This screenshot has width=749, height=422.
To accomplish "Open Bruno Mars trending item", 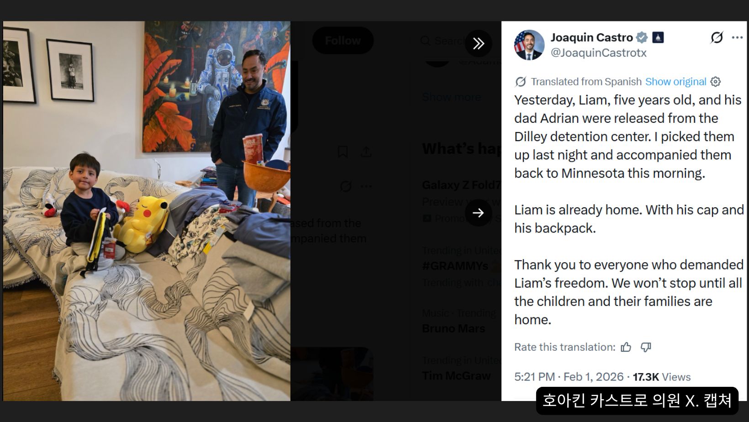I will coord(454,328).
